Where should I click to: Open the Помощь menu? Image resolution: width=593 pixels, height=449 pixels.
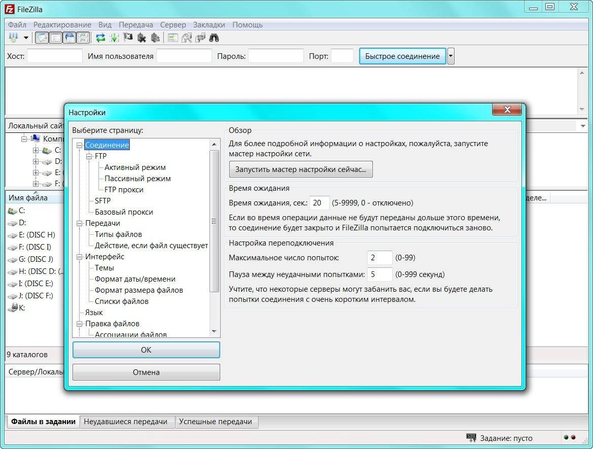[248, 24]
